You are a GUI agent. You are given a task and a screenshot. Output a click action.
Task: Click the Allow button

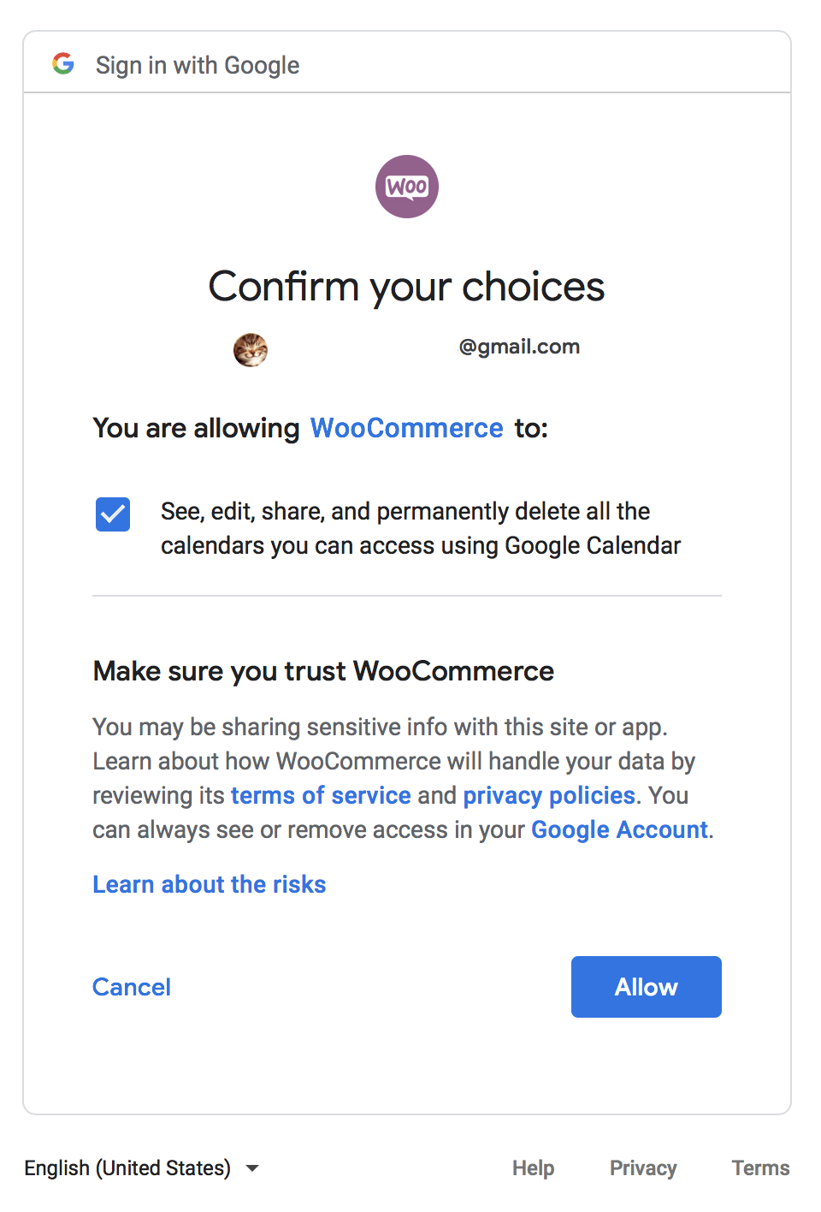click(646, 986)
